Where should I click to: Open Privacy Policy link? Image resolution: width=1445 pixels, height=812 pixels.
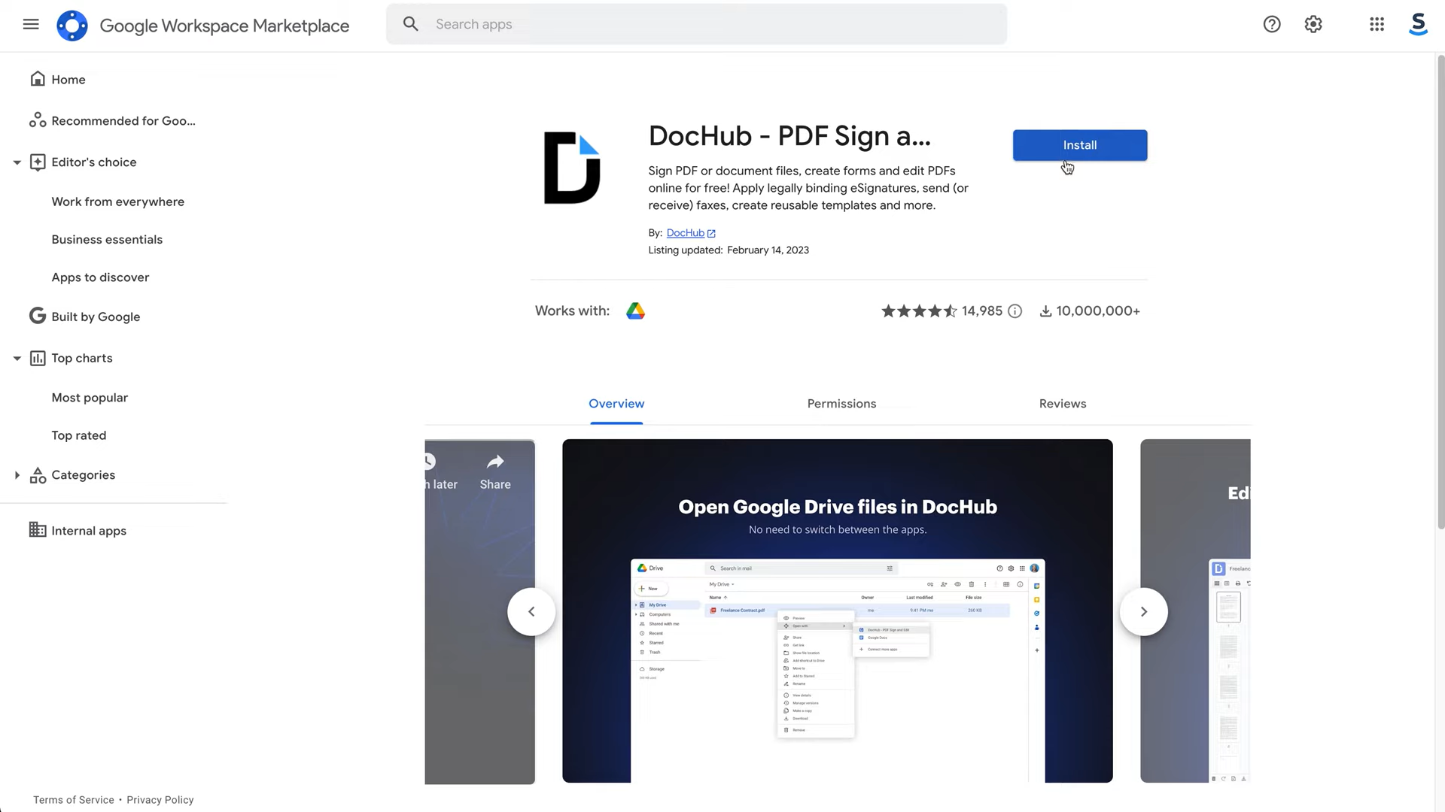160,800
